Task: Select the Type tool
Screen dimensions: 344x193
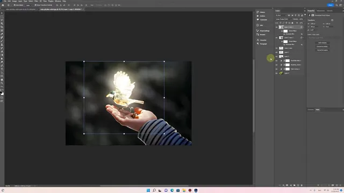Action: pyautogui.click(x=2, y=69)
